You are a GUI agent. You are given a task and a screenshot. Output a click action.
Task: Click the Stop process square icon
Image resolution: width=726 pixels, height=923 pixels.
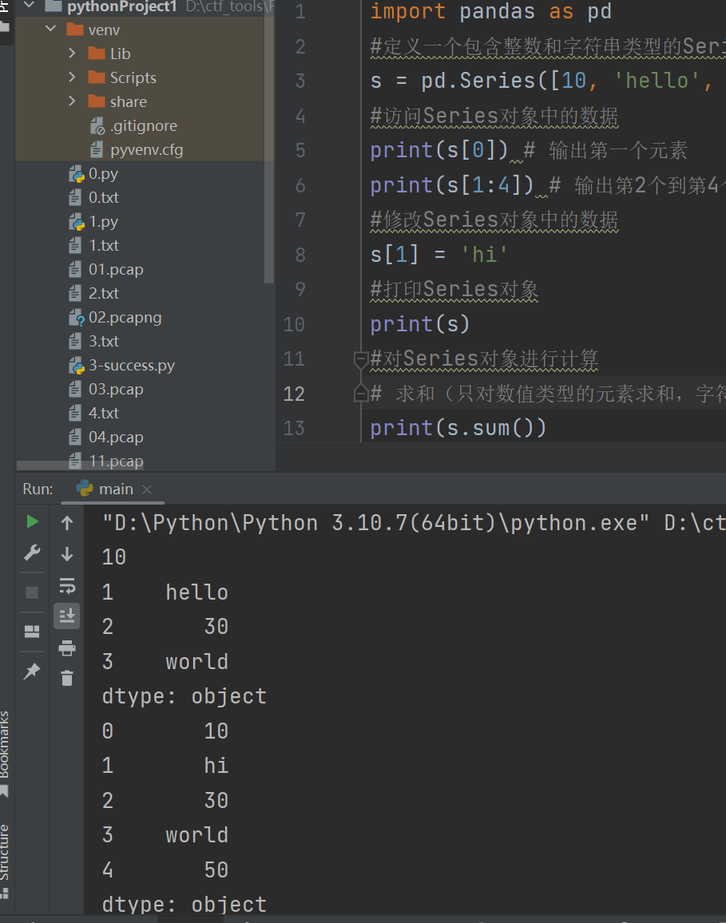tap(32, 592)
